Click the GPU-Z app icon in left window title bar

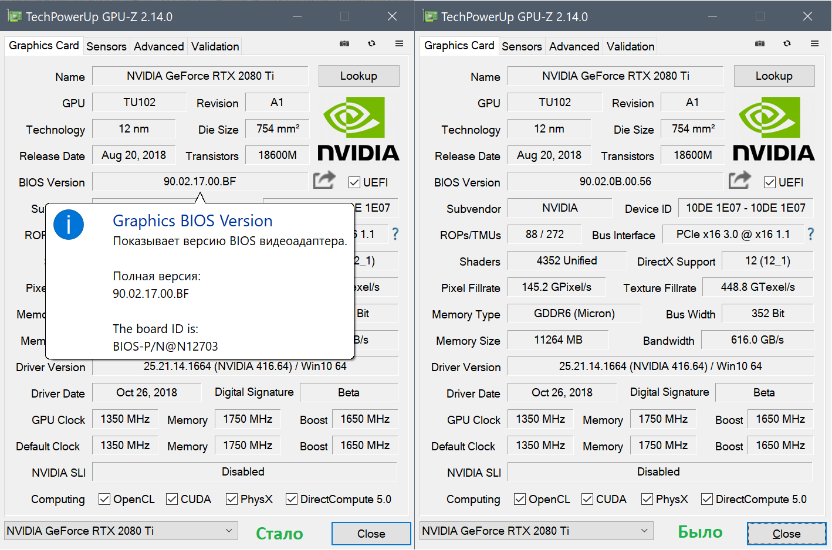tap(15, 16)
